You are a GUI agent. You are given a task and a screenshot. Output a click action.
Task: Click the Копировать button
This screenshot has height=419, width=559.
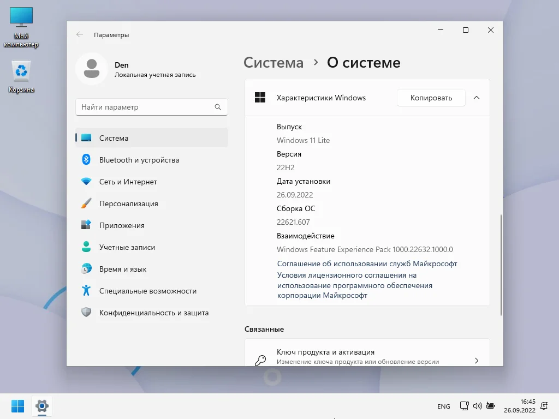pyautogui.click(x=431, y=98)
